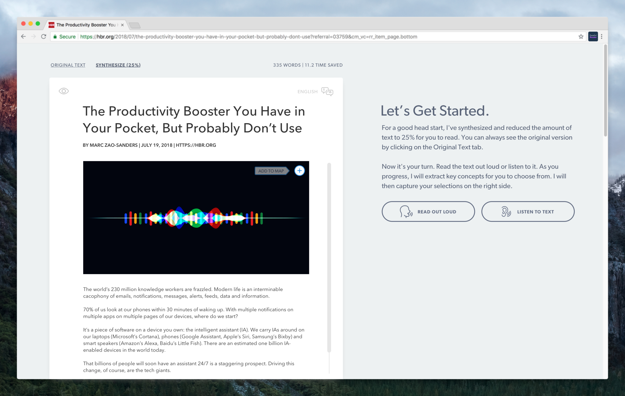Click the green Secure lock indicator
The width and height of the screenshot is (625, 396).
point(64,36)
